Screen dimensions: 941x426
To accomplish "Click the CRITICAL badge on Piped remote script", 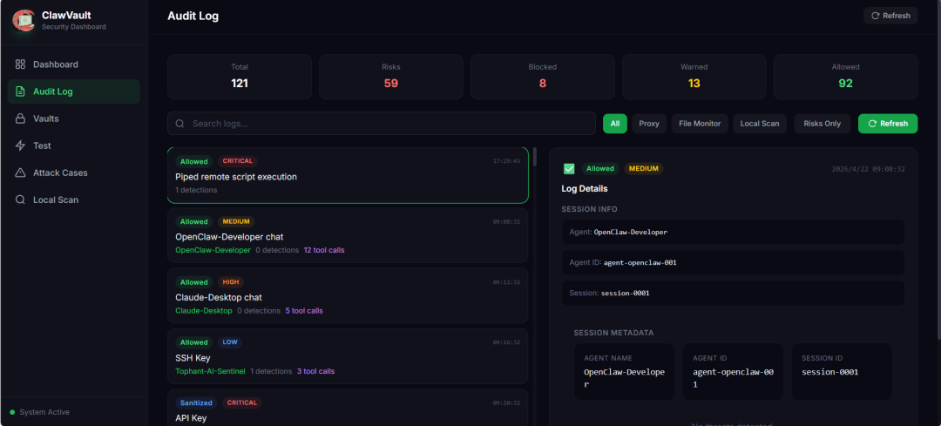I will pos(238,161).
